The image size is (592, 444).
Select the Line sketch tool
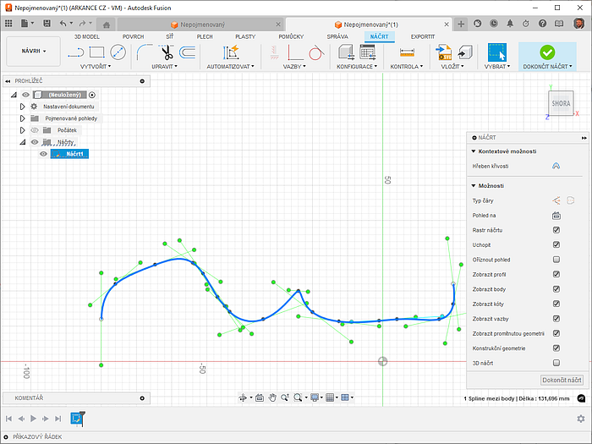click(75, 52)
